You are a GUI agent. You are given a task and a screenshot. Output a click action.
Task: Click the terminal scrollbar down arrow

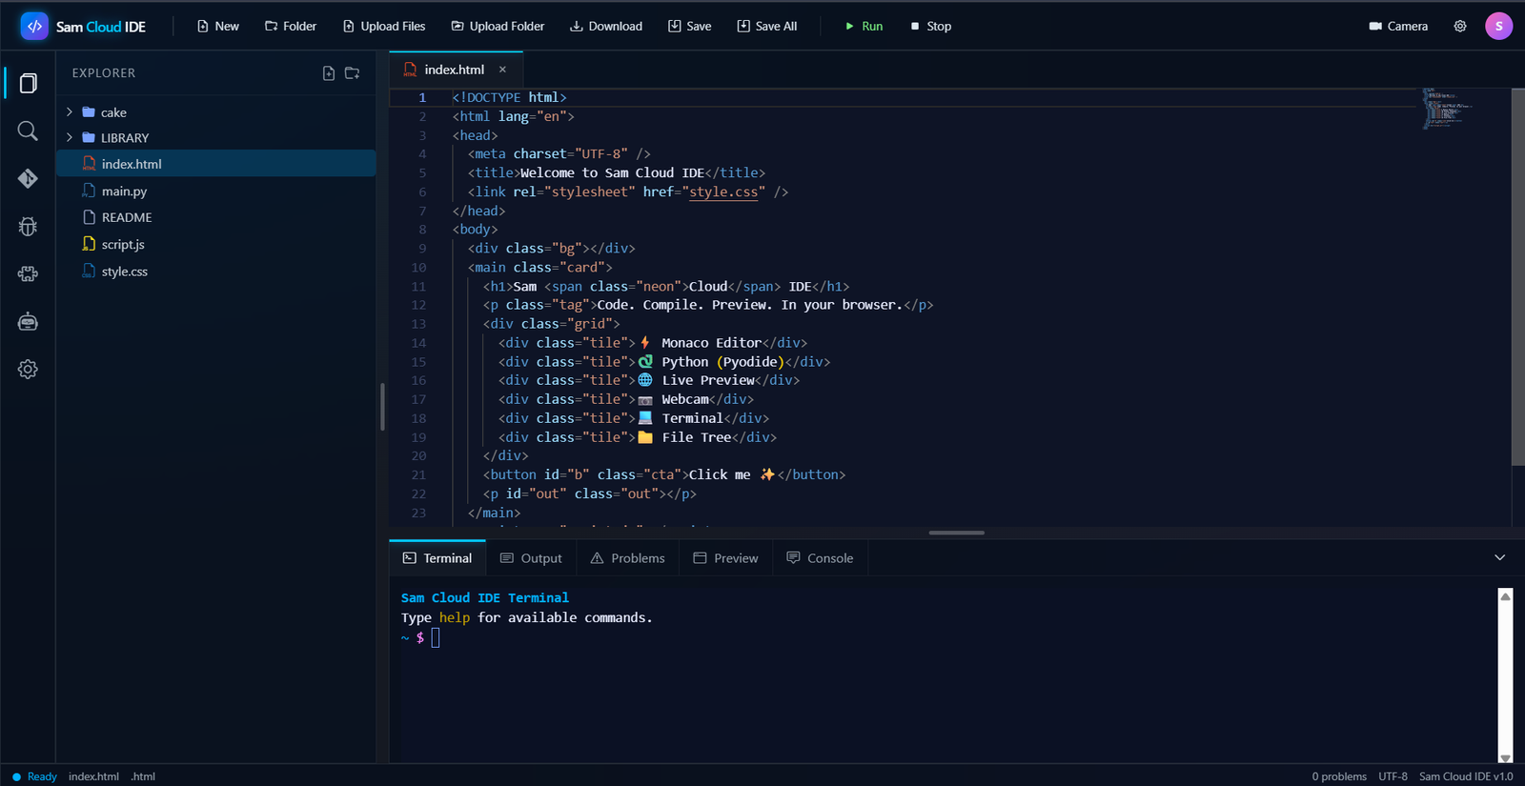[x=1505, y=758]
